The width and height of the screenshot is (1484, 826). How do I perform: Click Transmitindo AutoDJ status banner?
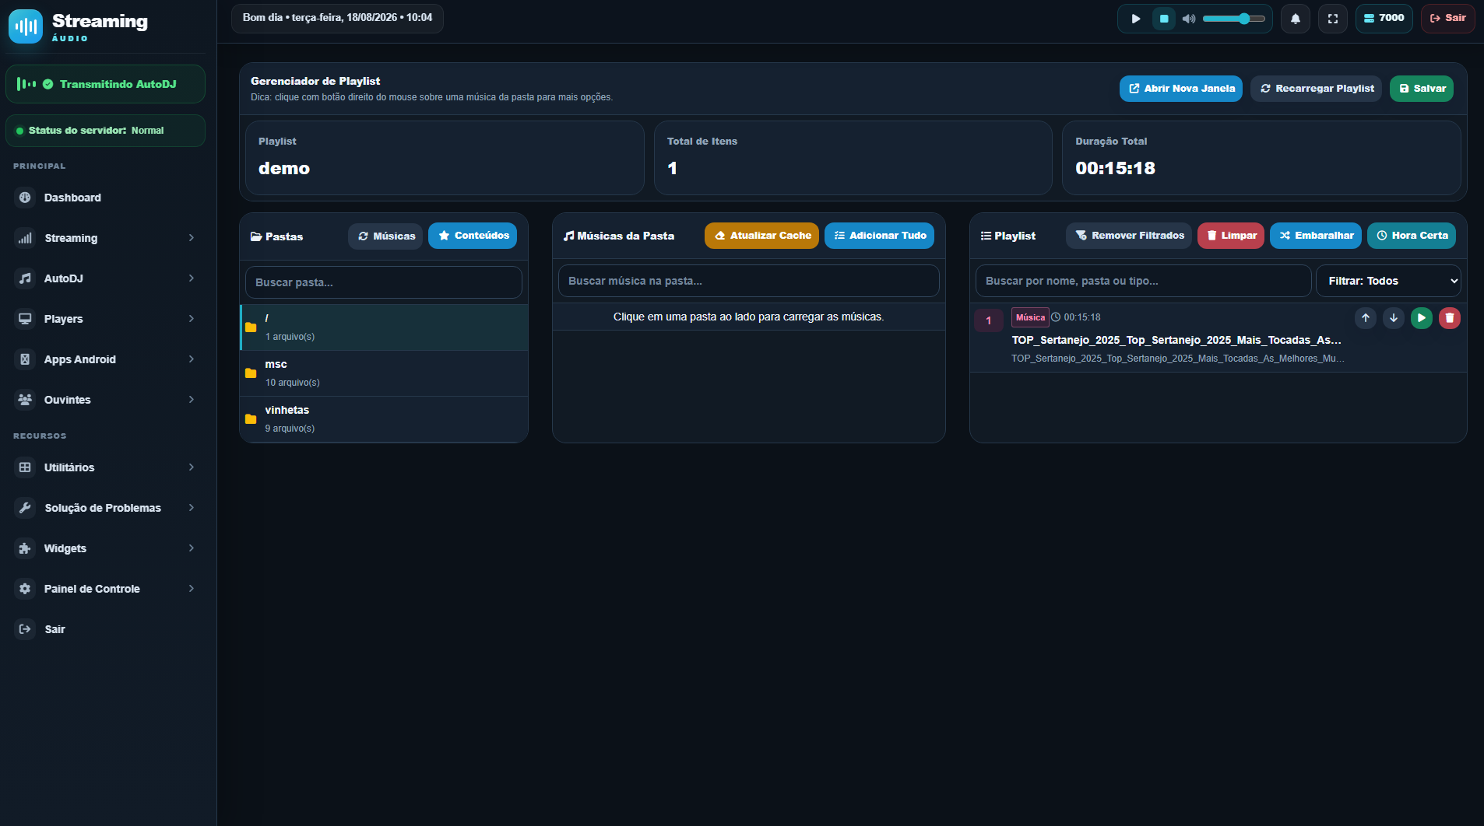click(x=105, y=84)
